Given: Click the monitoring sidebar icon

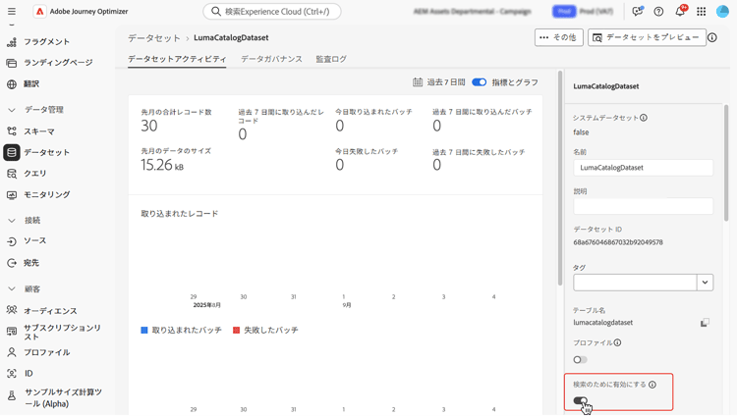Looking at the screenshot, I should pos(12,195).
